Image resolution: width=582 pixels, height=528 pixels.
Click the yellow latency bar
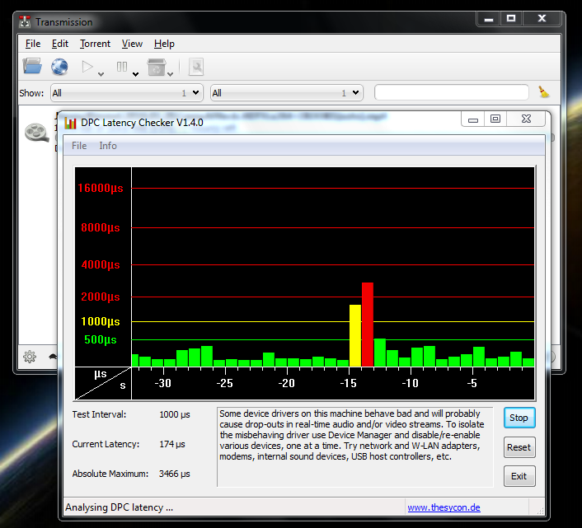click(x=355, y=335)
